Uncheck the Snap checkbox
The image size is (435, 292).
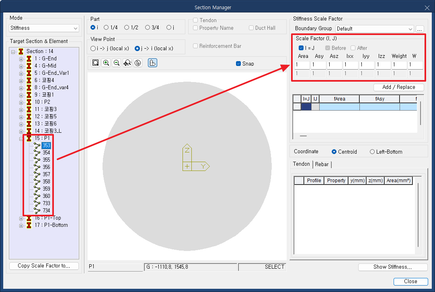[238, 64]
